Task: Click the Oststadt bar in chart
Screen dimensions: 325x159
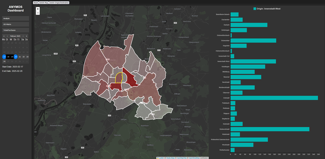Action: click(x=274, y=98)
